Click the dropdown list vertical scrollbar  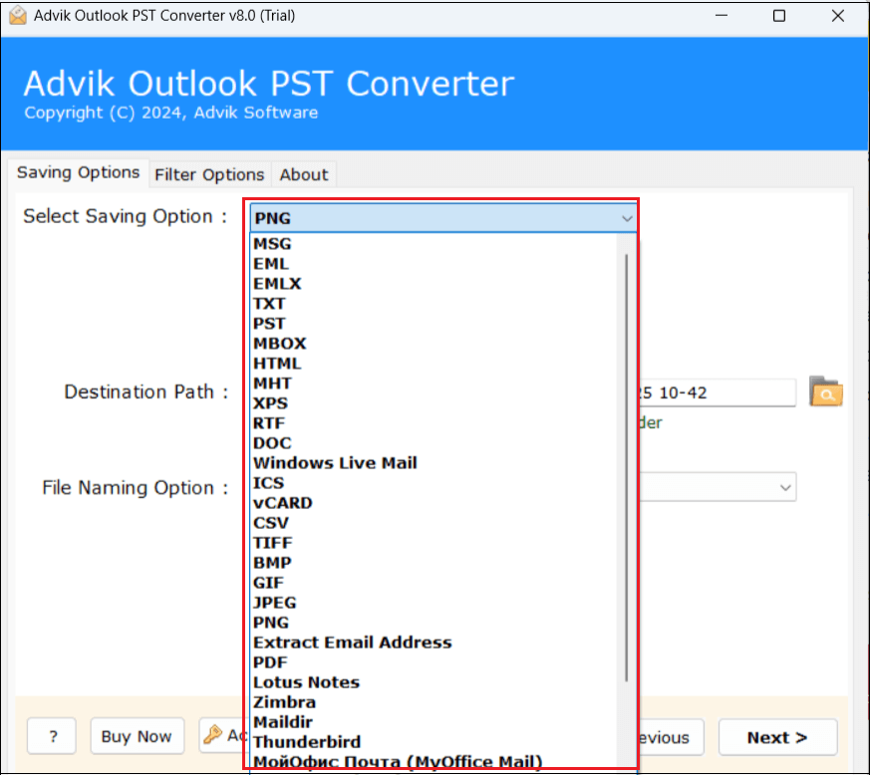pyautogui.click(x=627, y=467)
